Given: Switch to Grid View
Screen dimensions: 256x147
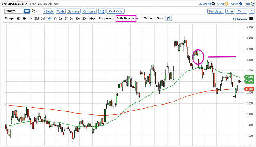Looking at the screenshot, I should coord(116,11).
